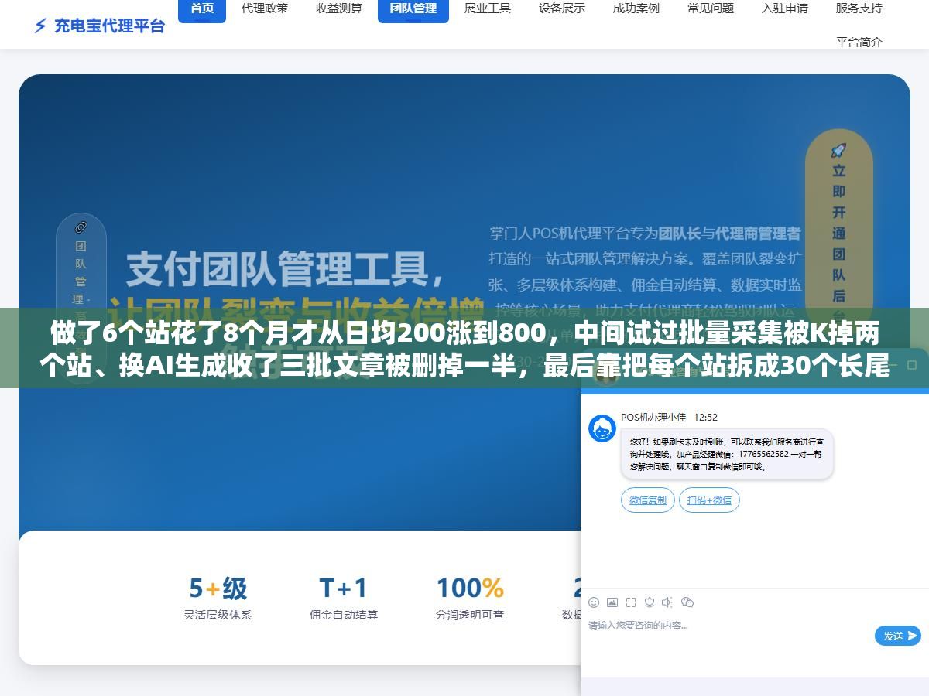Image resolution: width=929 pixels, height=696 pixels.
Task: Click the 充电宝代理平台 site title
Action: tap(110, 26)
